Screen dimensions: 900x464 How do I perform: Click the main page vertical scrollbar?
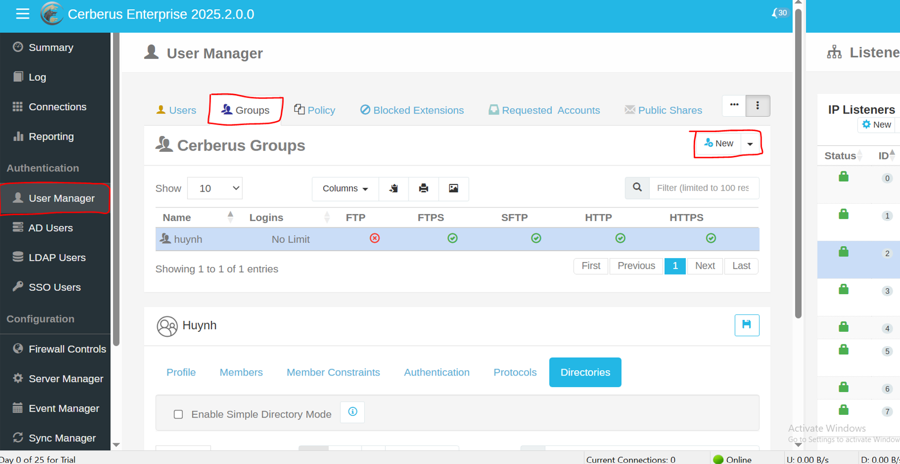pyautogui.click(x=798, y=164)
